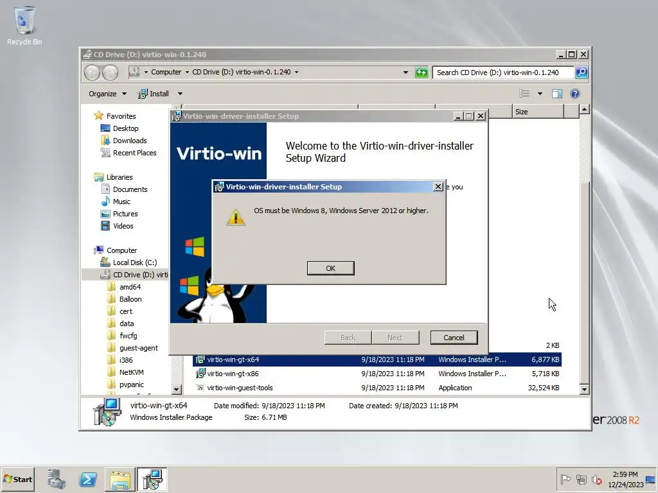Open Action Center flag tray icon
Screen dimensions: 658x493
565,479
